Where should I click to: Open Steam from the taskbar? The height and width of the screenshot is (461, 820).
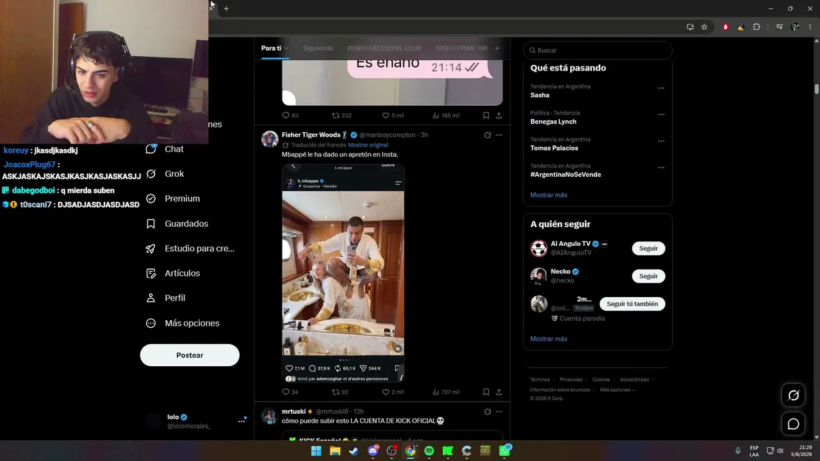(x=354, y=451)
